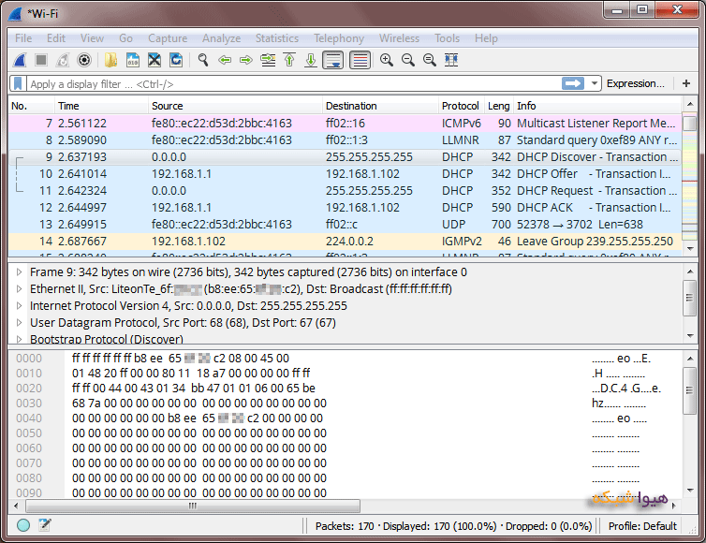Select the DHCP Offer packet row 10
This screenshot has height=543, width=706.
(345, 174)
